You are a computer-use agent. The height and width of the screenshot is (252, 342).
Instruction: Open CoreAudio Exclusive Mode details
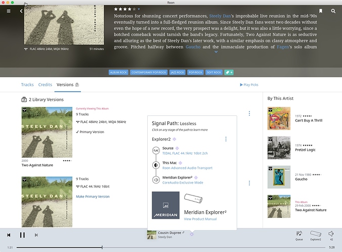coord(183,182)
